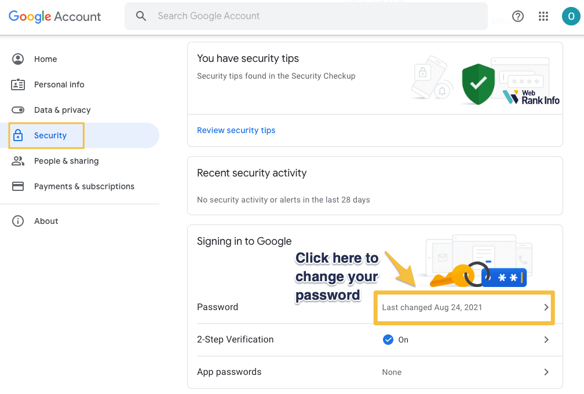The image size is (584, 394).
Task: Click the Review security tips link
Action: click(x=236, y=130)
